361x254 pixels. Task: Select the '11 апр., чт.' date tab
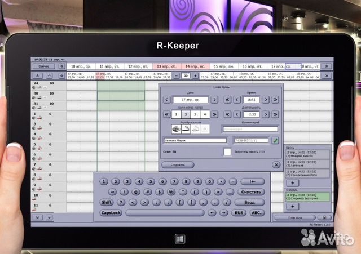click(x=109, y=66)
